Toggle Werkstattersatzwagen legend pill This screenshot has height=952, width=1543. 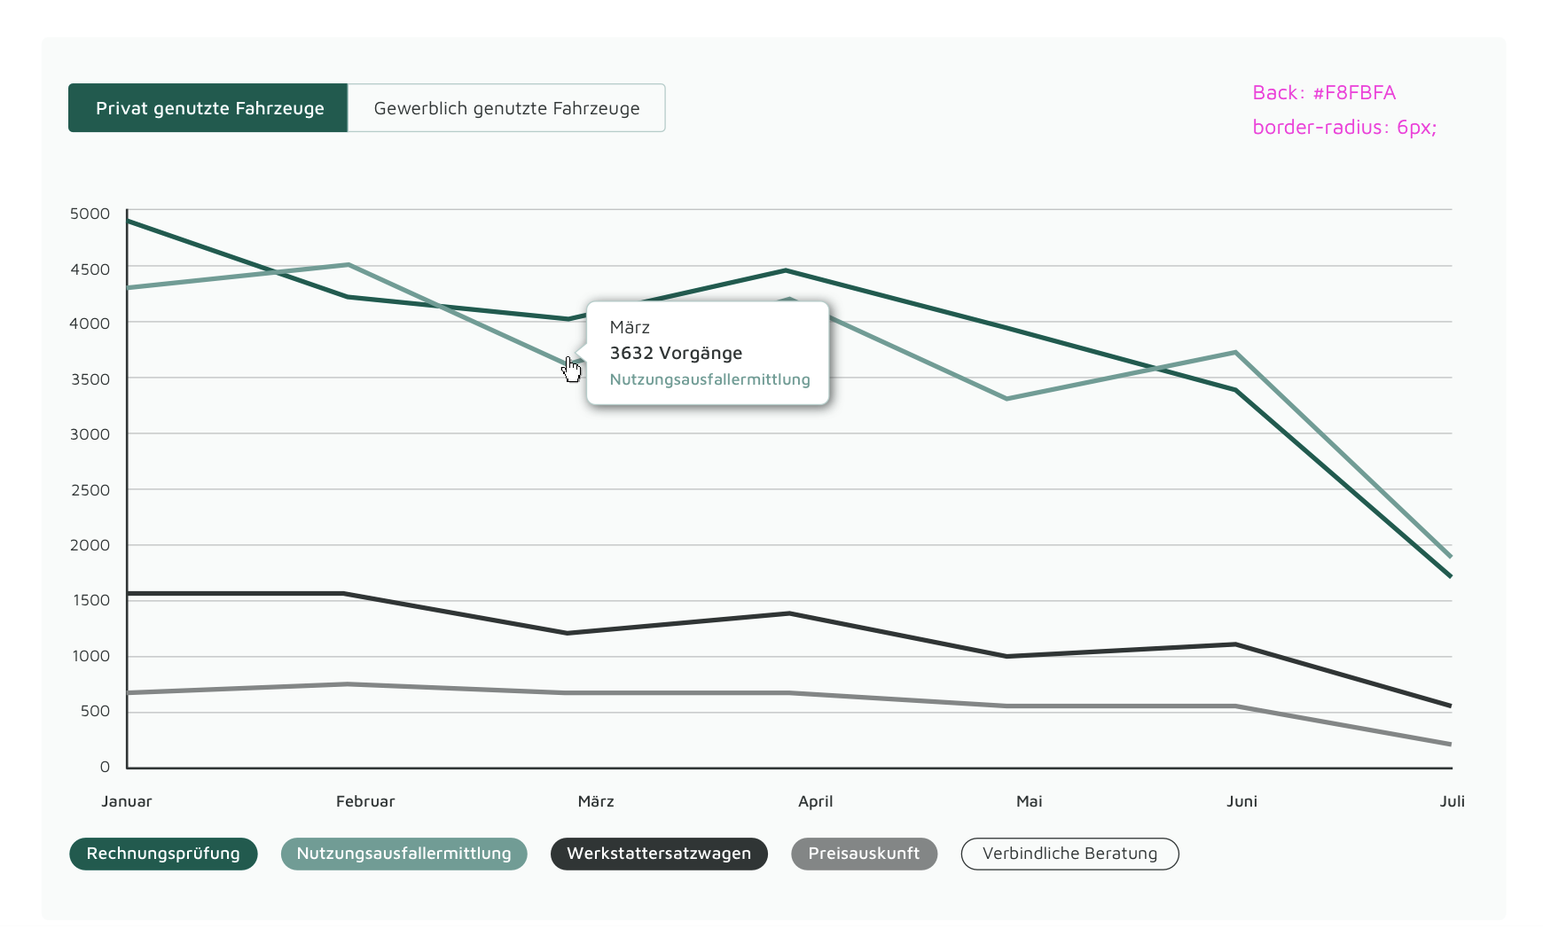[659, 854]
